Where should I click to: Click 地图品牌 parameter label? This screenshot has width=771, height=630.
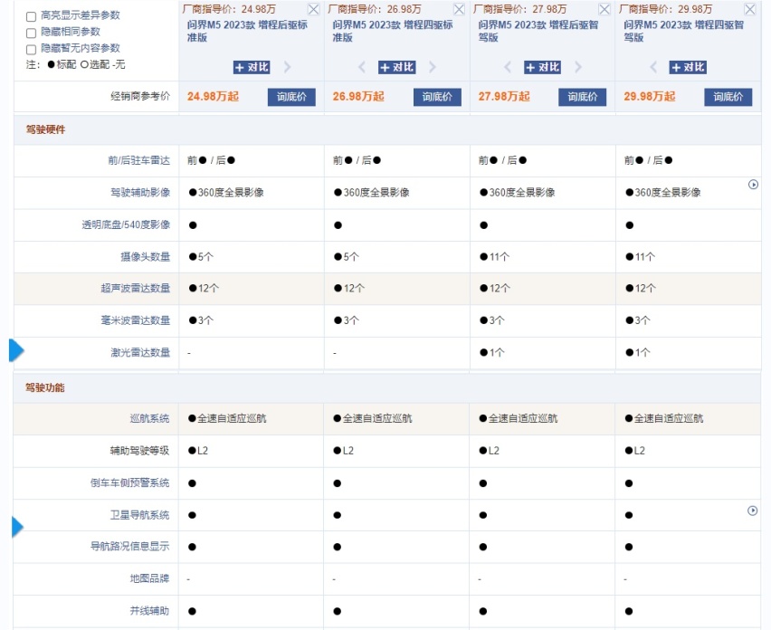149,578
